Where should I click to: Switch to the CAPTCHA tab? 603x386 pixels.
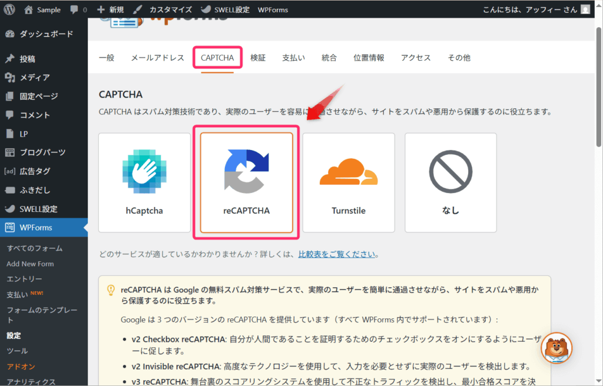tap(217, 58)
